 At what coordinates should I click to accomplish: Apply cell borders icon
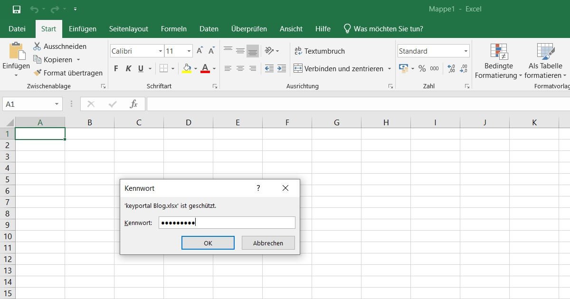[163, 69]
